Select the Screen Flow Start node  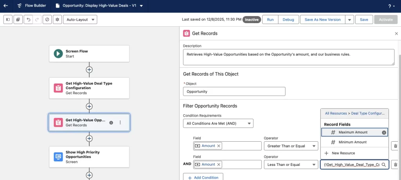[x=89, y=54]
